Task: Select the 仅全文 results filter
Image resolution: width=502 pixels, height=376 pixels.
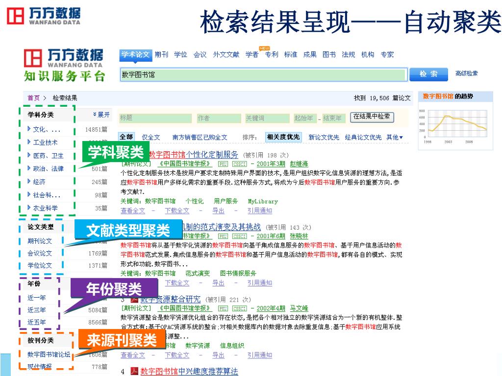Action: point(151,138)
